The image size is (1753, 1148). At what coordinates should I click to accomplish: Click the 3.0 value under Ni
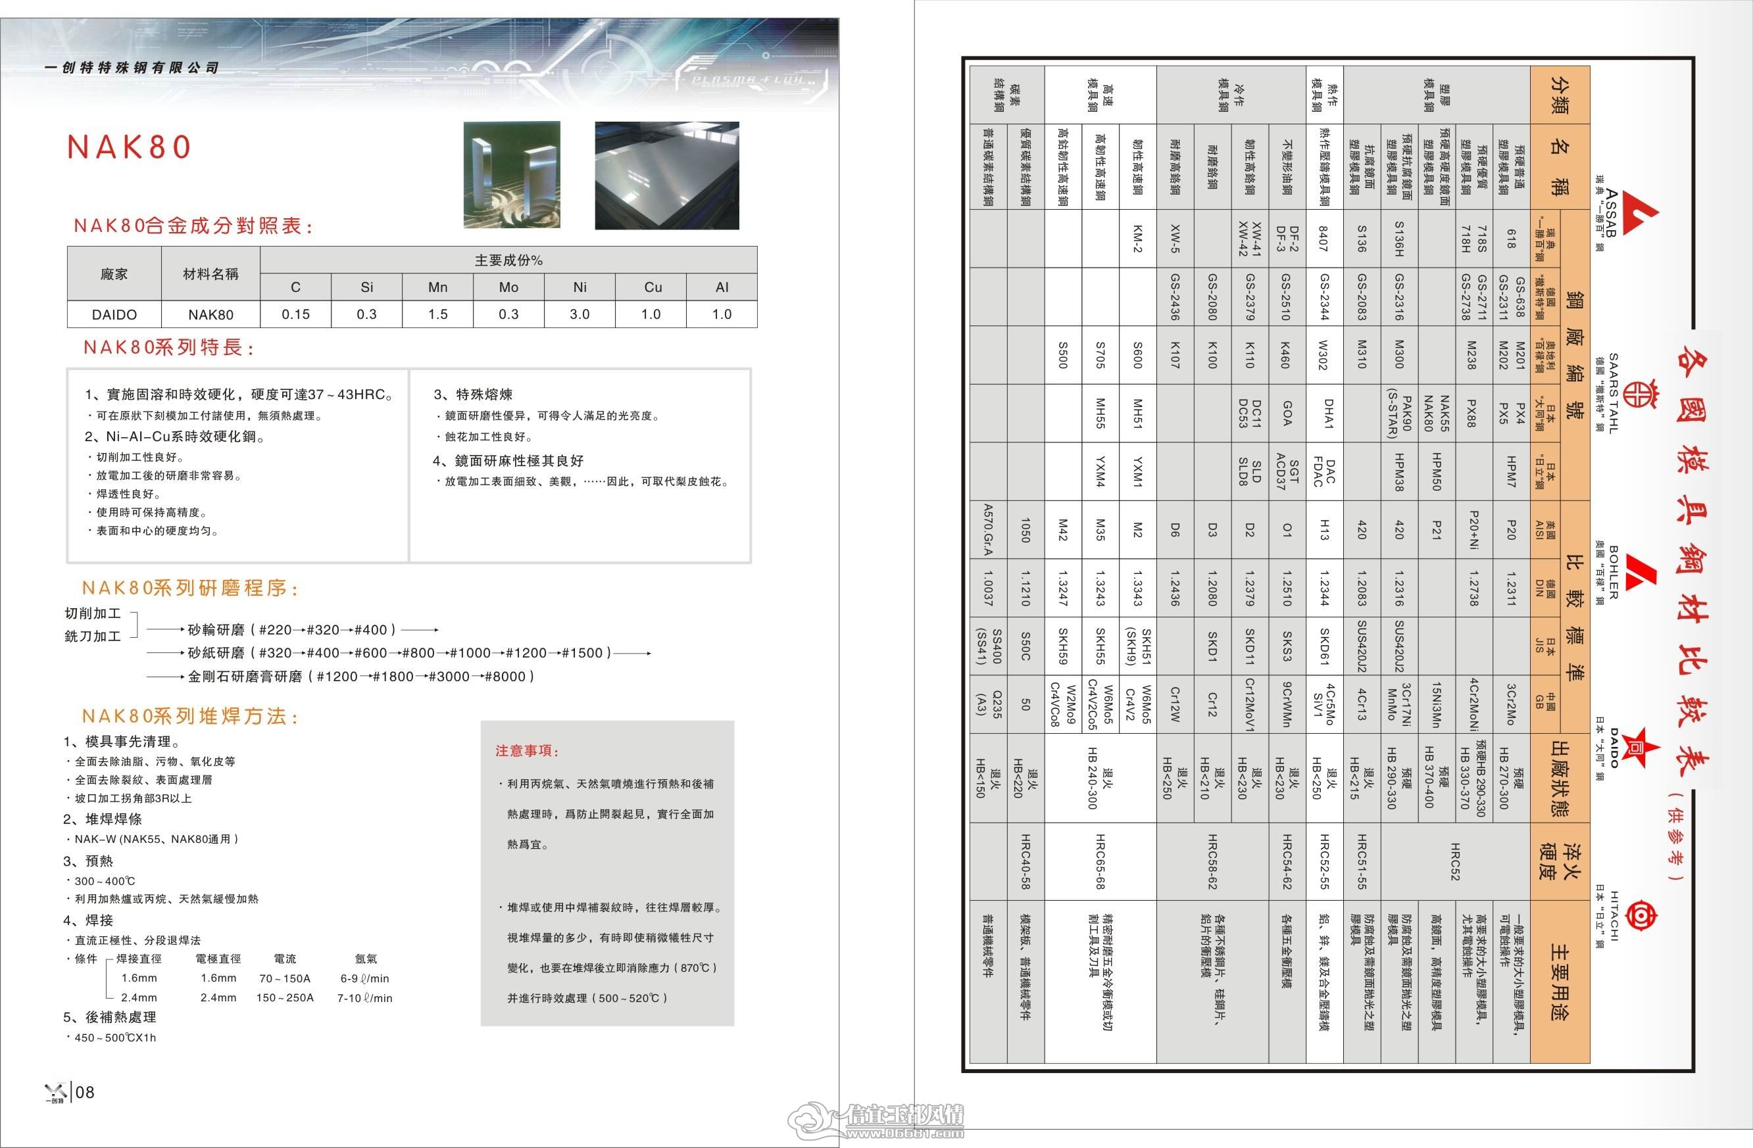click(580, 314)
